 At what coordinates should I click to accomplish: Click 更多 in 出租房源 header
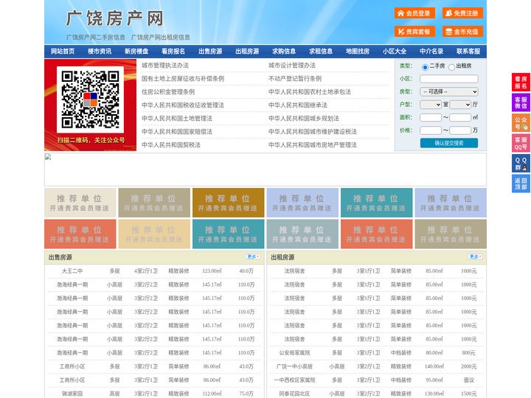pyautogui.click(x=475, y=257)
